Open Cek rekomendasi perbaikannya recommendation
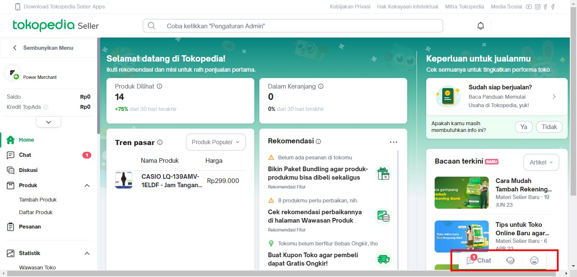The width and height of the screenshot is (577, 277). [x=314, y=216]
